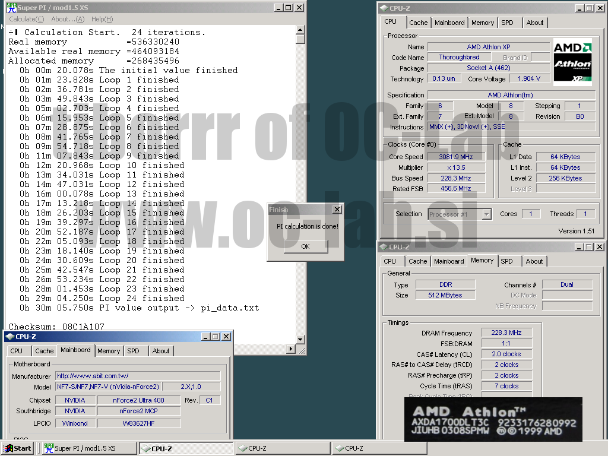Click the NF7-S/NF7,NF7-V model field

pyautogui.click(x=108, y=387)
